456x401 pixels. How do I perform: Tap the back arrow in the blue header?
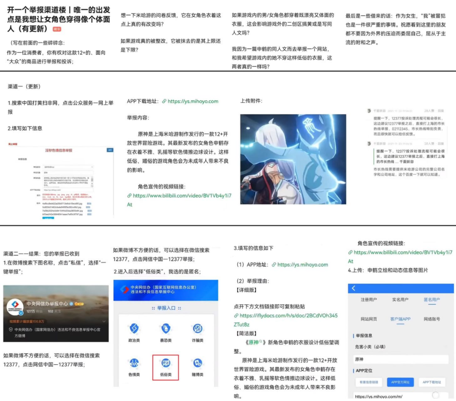[x=354, y=288]
